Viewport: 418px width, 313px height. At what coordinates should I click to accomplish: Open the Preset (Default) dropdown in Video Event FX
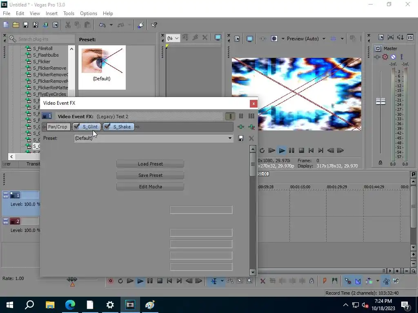153,138
